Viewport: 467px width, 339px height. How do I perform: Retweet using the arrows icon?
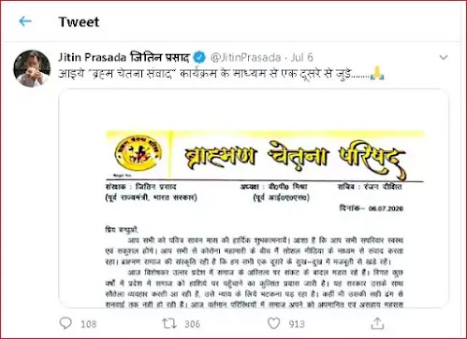tap(169, 323)
